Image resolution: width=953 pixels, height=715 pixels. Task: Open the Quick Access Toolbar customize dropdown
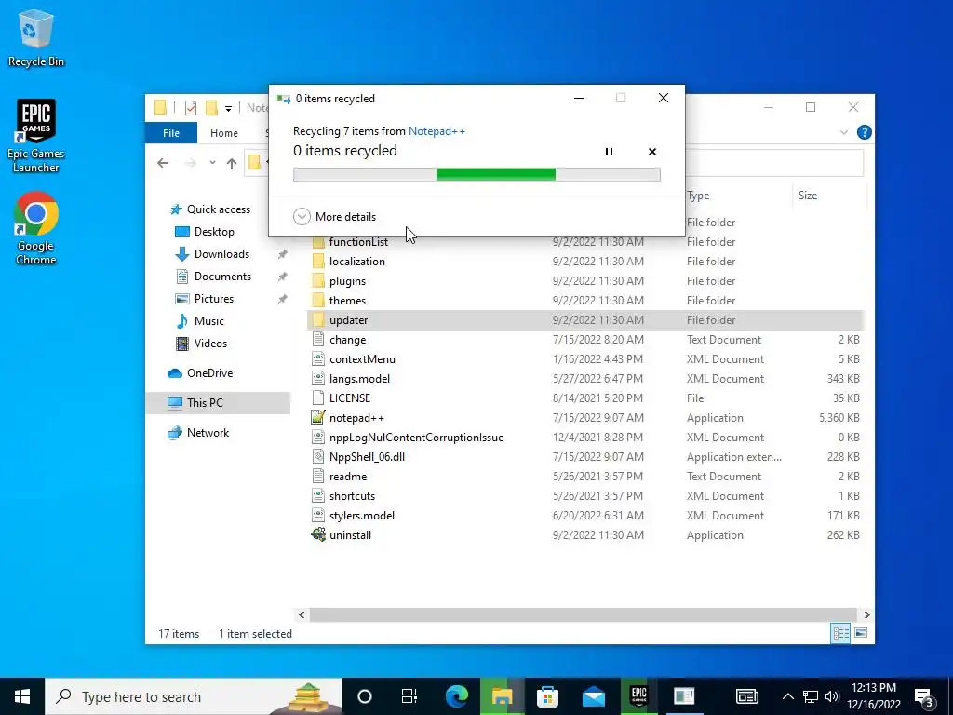[229, 109]
